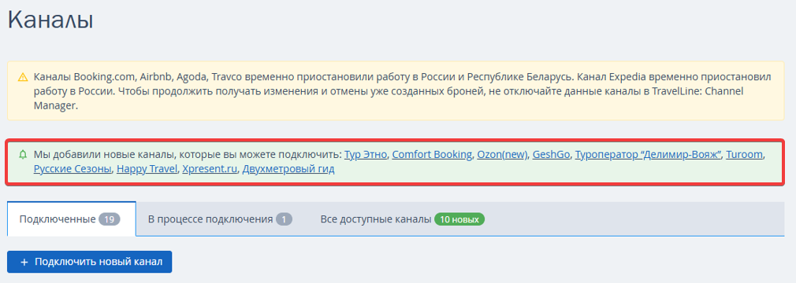Open the Тур Этно channel link
Screen dimensions: 796x283
click(366, 154)
